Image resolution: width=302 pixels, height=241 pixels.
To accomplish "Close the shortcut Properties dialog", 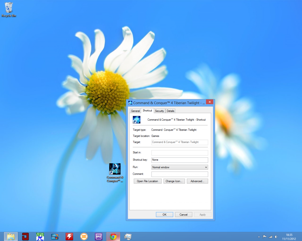I will (x=210, y=102).
